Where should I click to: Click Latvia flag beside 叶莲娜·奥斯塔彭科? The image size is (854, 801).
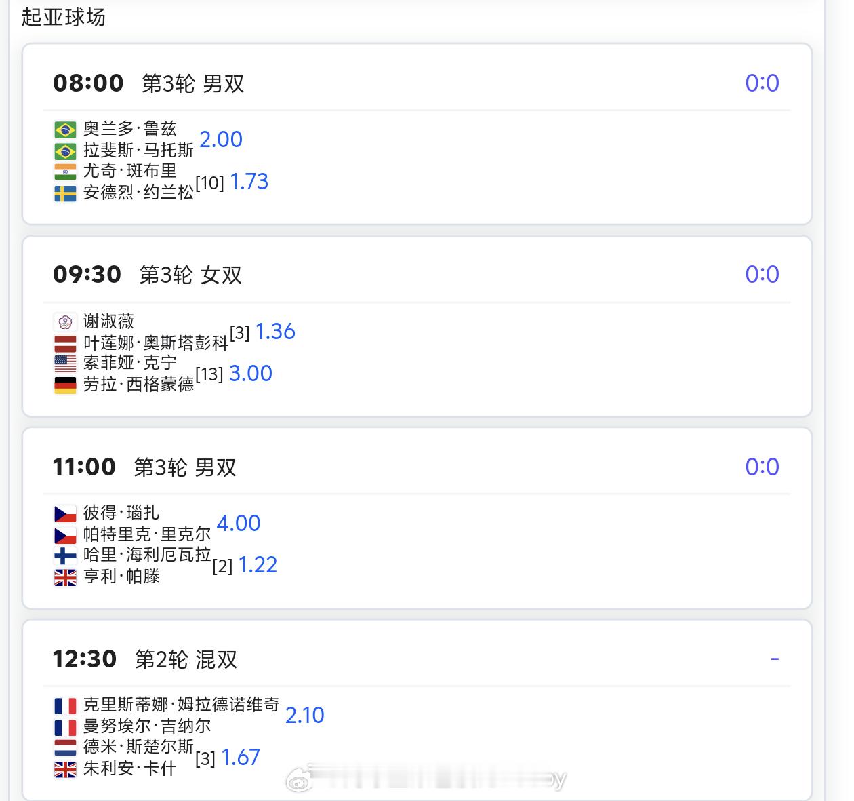coord(65,343)
